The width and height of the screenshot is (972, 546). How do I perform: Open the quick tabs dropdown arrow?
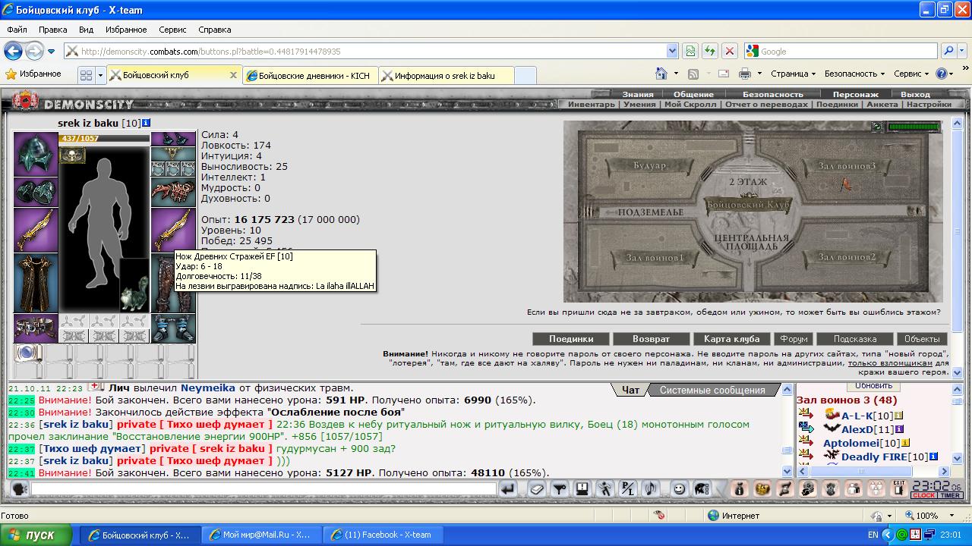(99, 75)
